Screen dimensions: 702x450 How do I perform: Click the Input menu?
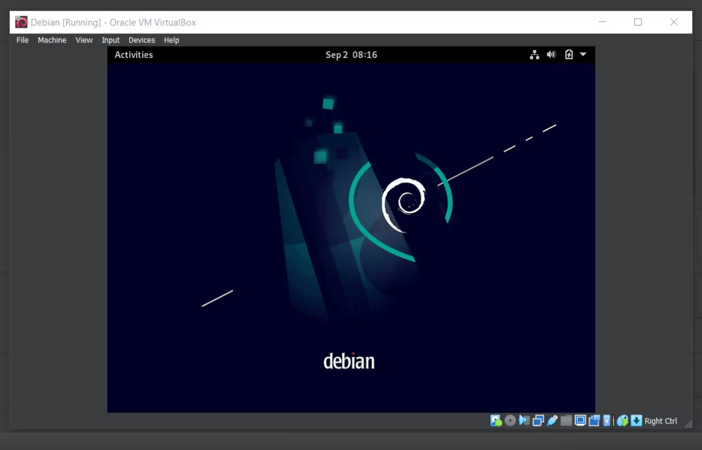110,39
